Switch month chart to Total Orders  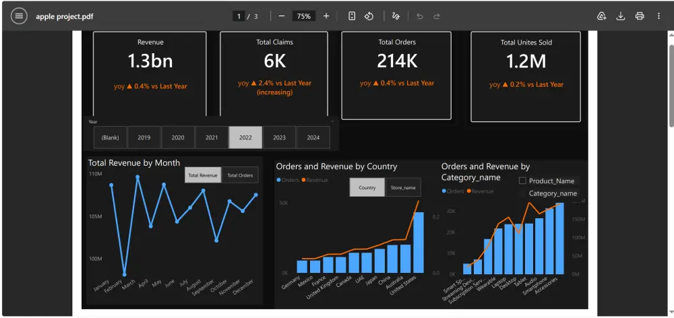[x=240, y=175]
